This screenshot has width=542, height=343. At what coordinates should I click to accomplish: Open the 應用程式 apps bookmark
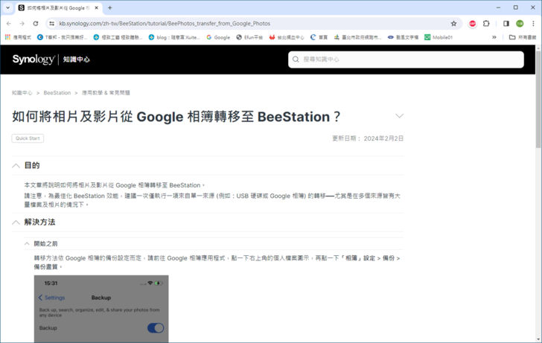click(x=18, y=37)
